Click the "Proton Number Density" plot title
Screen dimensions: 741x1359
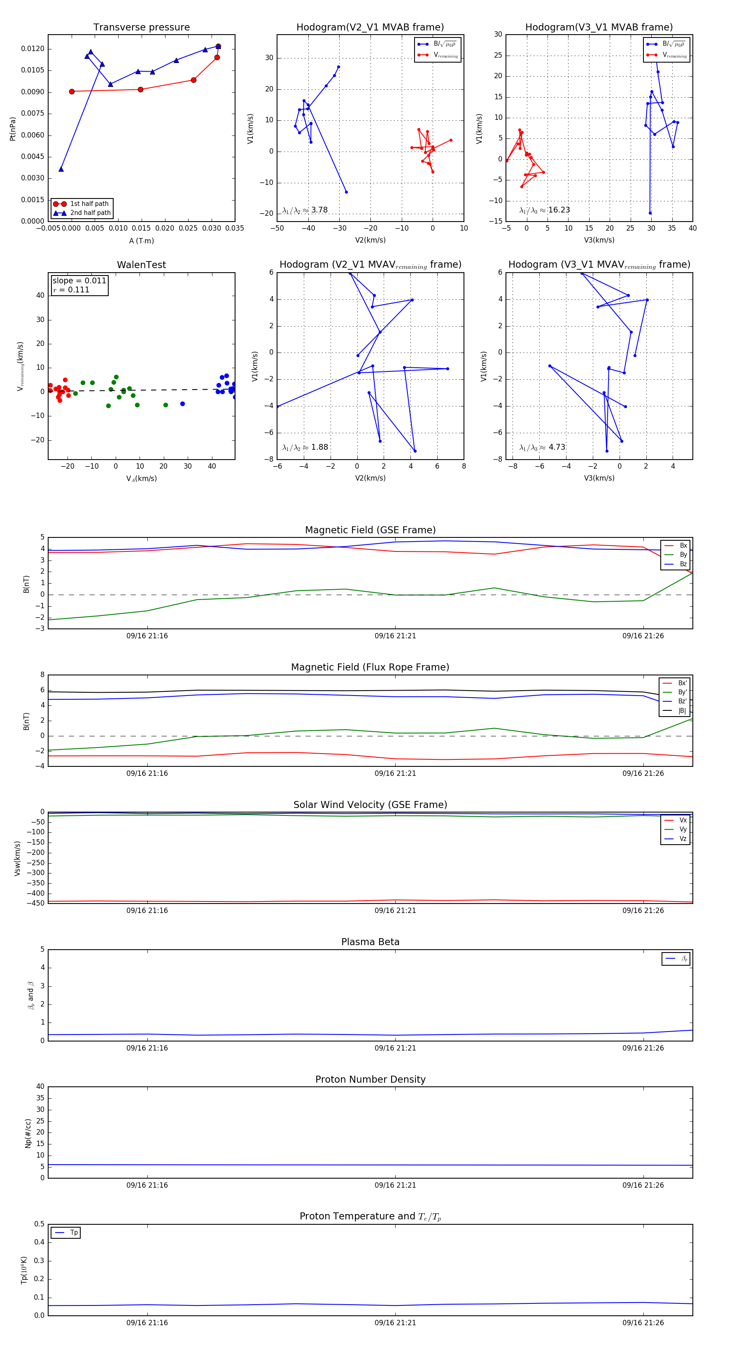pos(370,1079)
